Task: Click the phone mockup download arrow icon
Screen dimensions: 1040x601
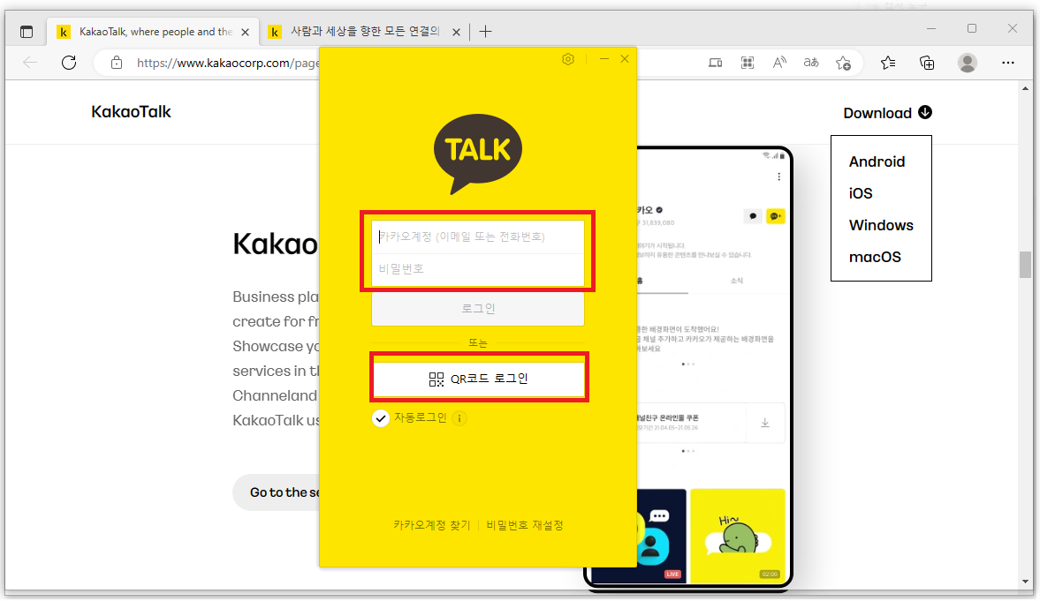Action: (x=764, y=423)
